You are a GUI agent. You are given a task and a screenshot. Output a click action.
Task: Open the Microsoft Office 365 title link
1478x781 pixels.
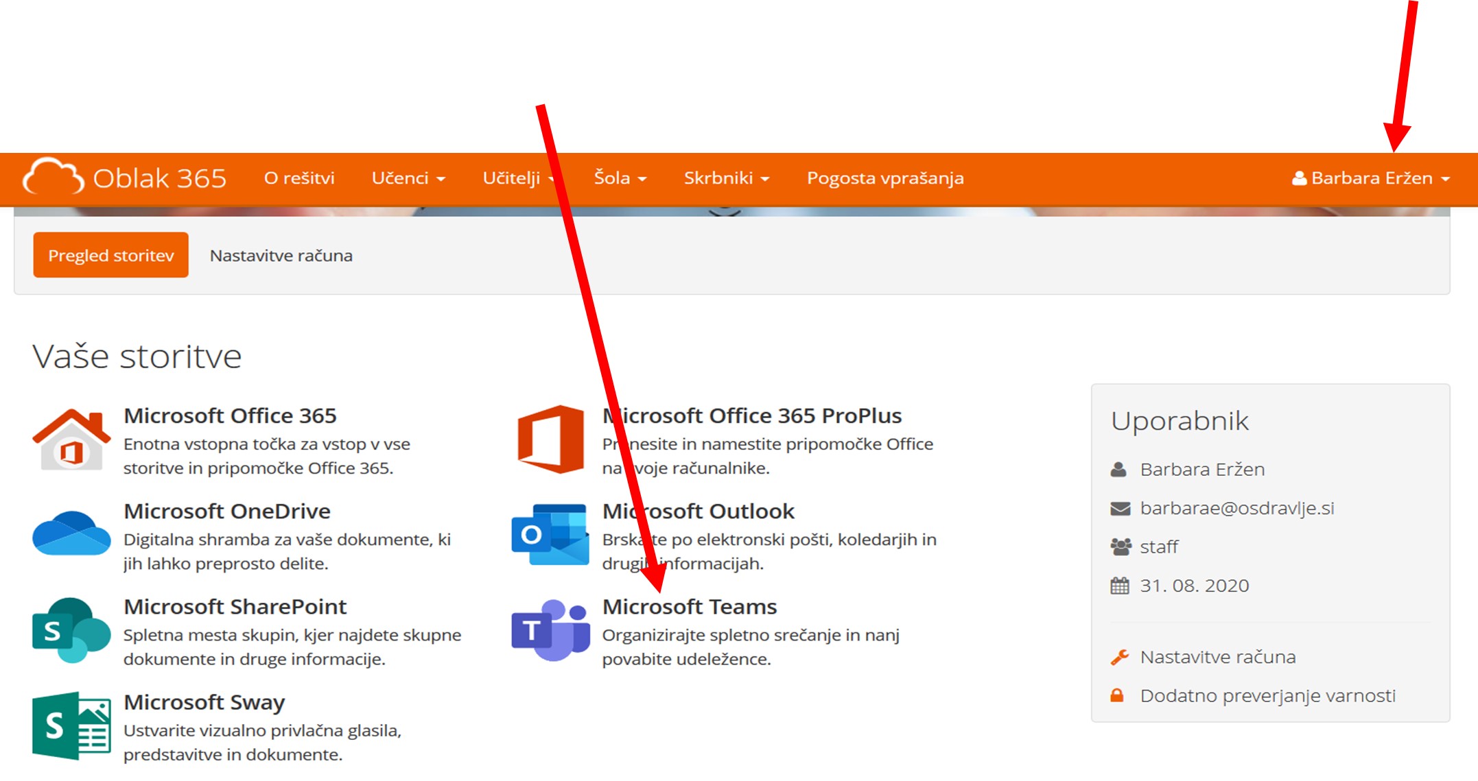[230, 416]
